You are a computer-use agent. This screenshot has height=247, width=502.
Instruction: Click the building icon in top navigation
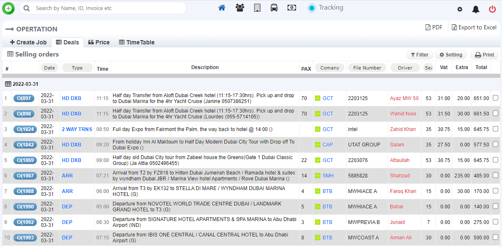[x=257, y=8]
